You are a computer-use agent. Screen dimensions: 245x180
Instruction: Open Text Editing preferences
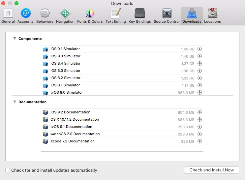(x=116, y=16)
